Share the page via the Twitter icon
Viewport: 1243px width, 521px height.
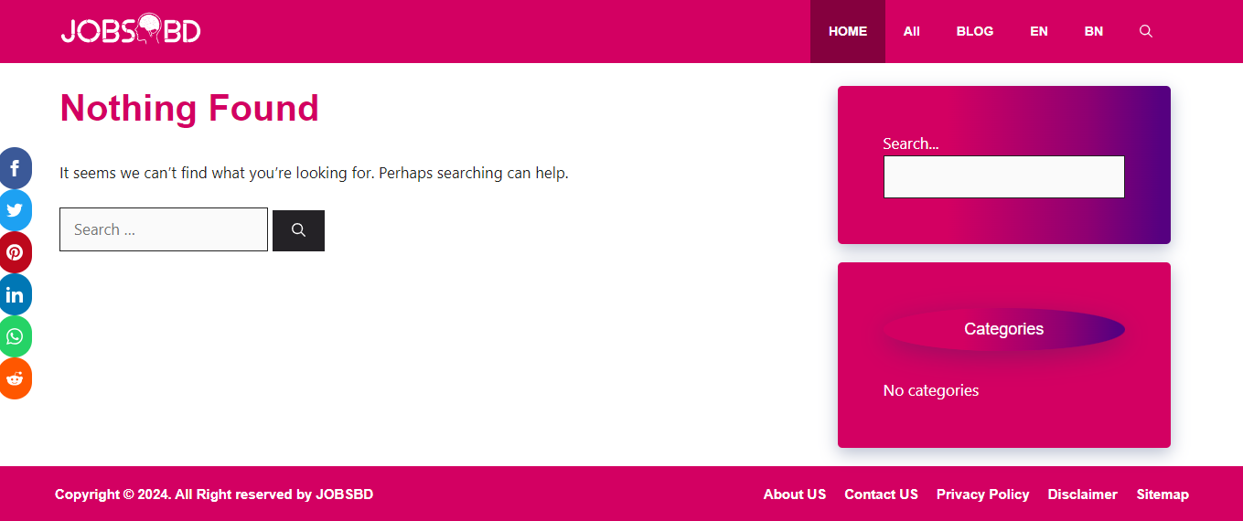tap(15, 210)
